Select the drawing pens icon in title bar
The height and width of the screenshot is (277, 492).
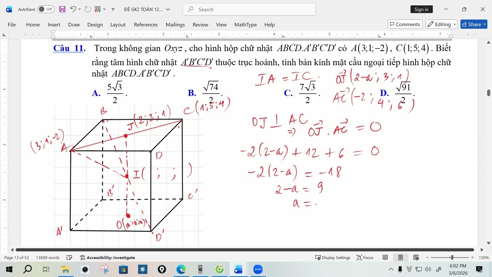[x=98, y=9]
